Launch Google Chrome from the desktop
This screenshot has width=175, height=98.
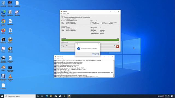coord(3,23)
